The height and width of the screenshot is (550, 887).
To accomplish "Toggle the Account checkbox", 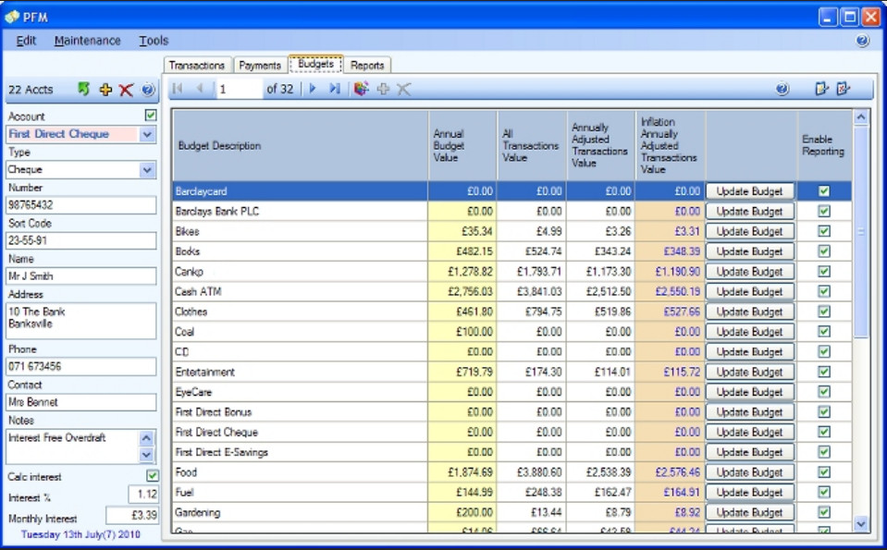I will click(x=151, y=116).
